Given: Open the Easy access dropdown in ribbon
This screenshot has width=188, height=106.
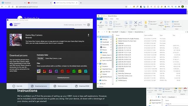Looking at the screenshot, I should (x=153, y=24).
